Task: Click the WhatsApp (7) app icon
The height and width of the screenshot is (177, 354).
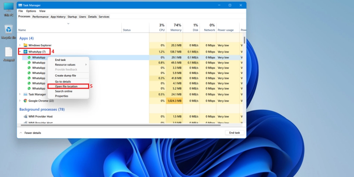Action: point(25,52)
